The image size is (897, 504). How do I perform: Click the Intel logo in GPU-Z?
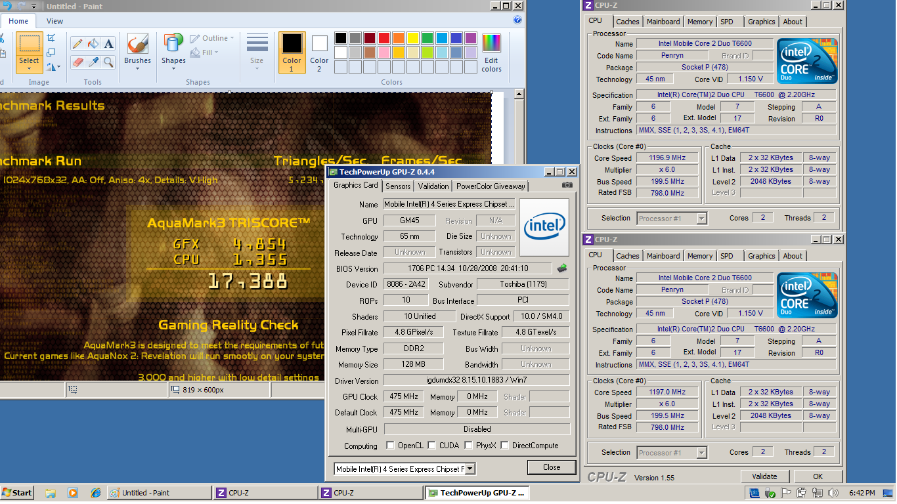544,228
